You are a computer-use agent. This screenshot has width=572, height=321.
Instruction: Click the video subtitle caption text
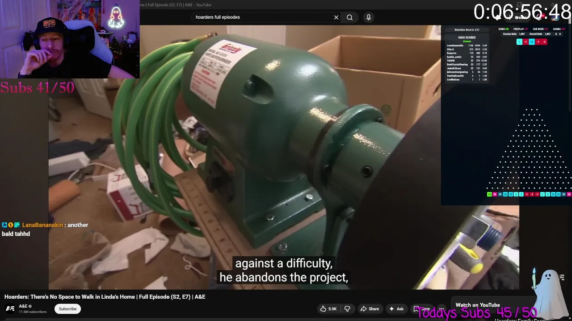click(x=284, y=271)
